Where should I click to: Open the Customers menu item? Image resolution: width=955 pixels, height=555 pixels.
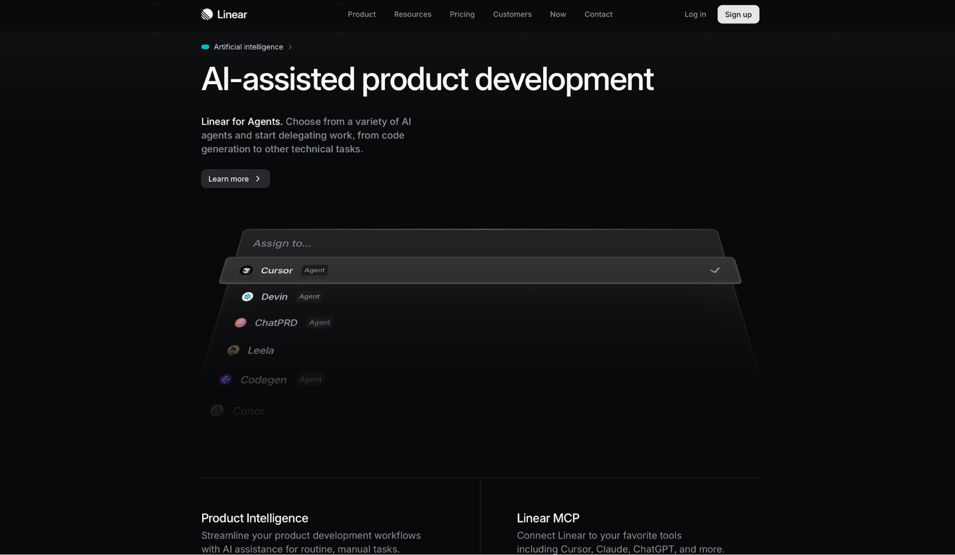(512, 14)
